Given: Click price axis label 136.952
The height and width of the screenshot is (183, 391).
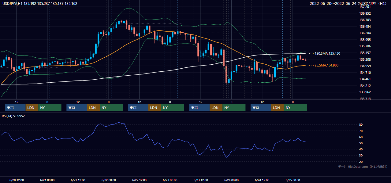Looking at the screenshot, I should click(365, 13).
